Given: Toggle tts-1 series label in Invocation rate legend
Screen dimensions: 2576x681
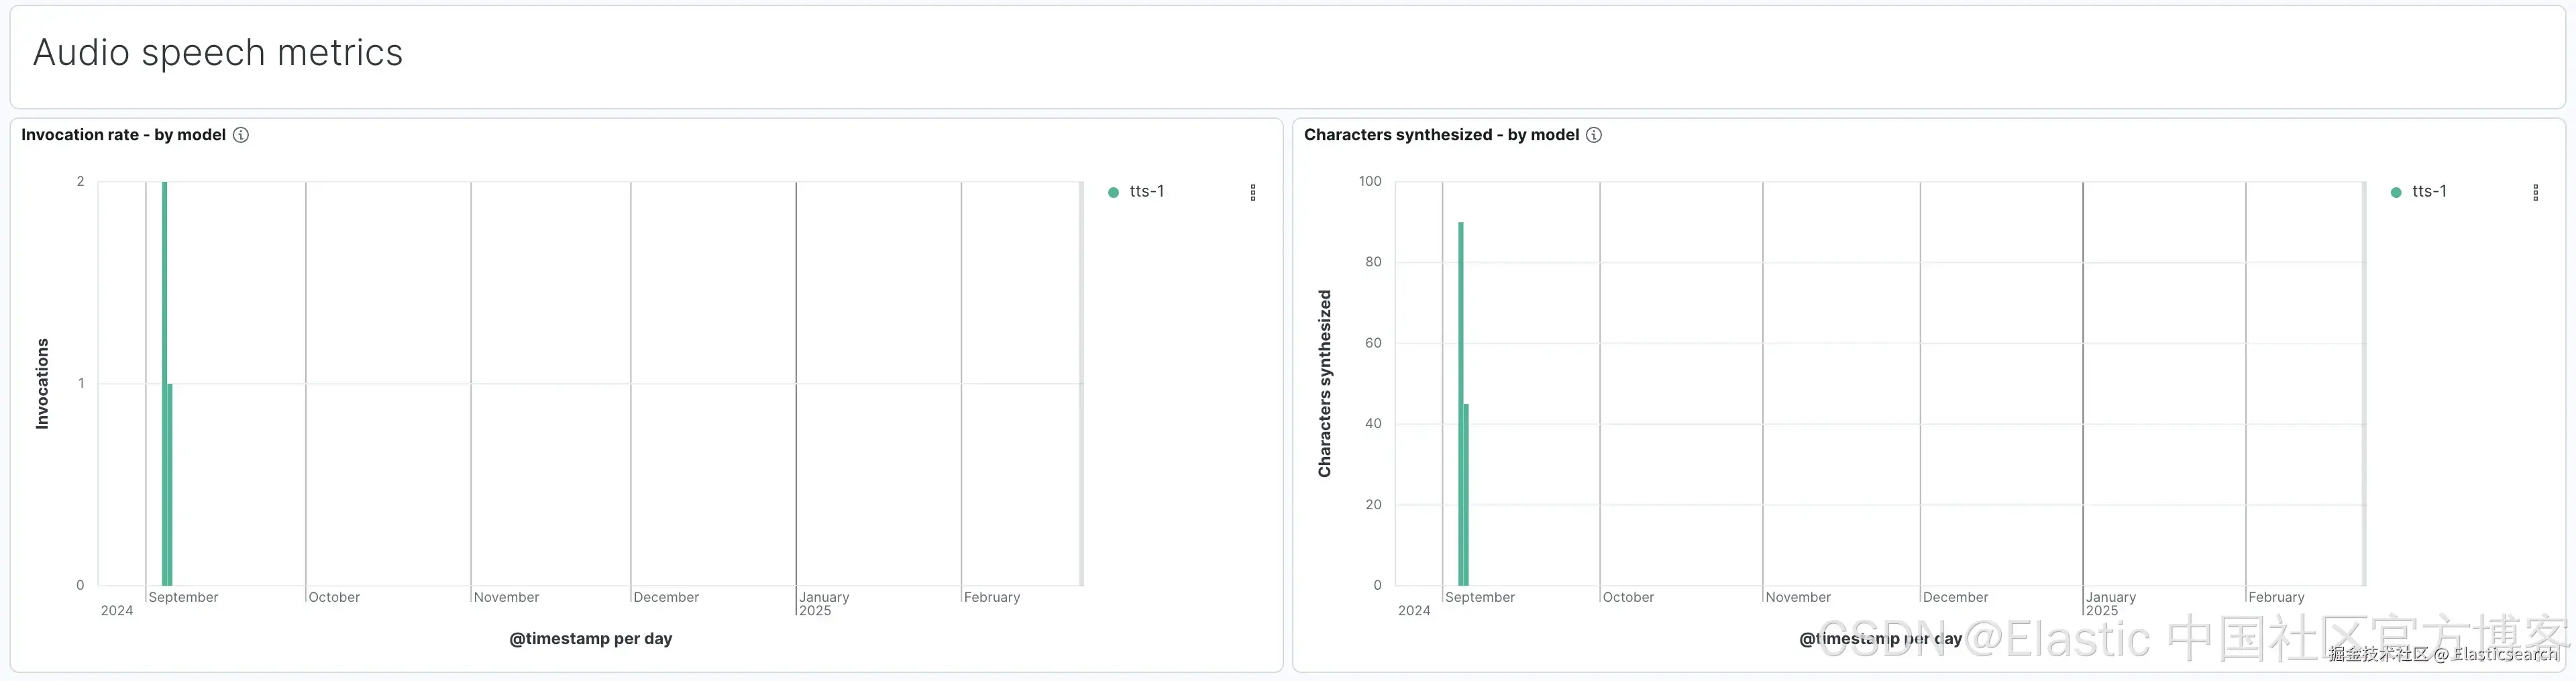Looking at the screenshot, I should [x=1146, y=191].
